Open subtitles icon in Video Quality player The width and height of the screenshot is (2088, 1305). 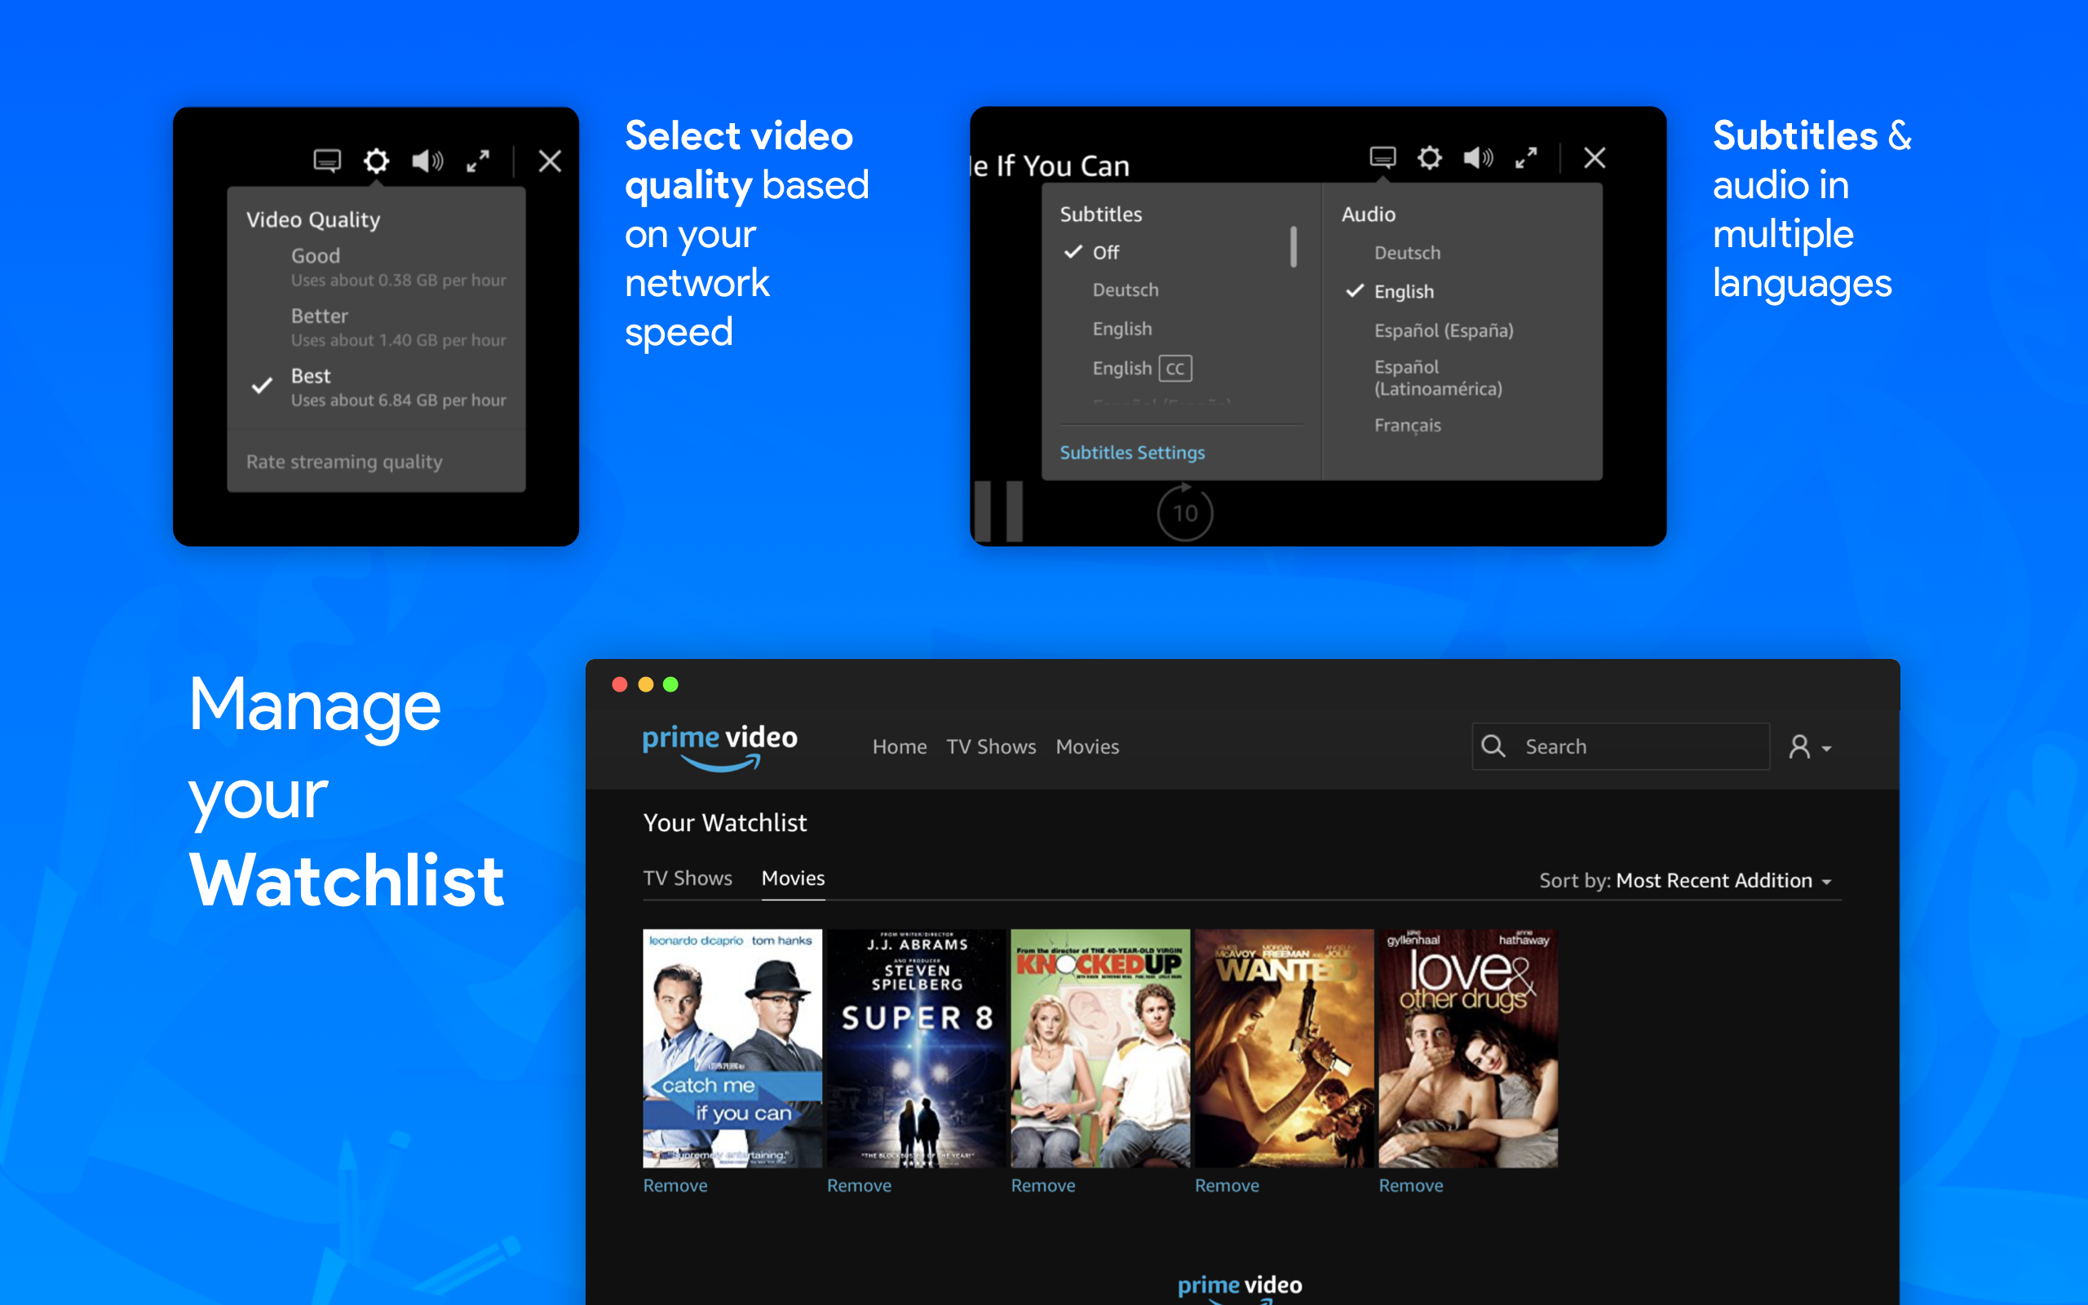point(327,161)
